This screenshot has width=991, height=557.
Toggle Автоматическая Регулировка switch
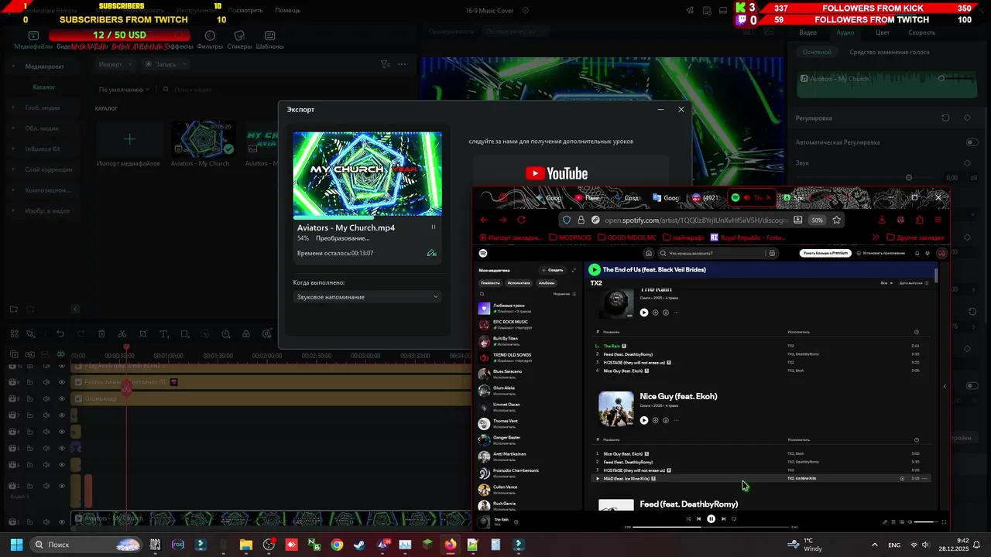(972, 142)
